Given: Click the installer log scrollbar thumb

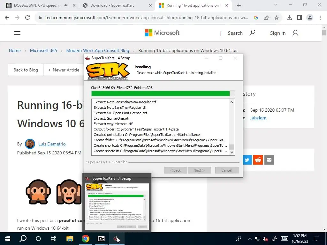Looking at the screenshot, I should point(232,147).
